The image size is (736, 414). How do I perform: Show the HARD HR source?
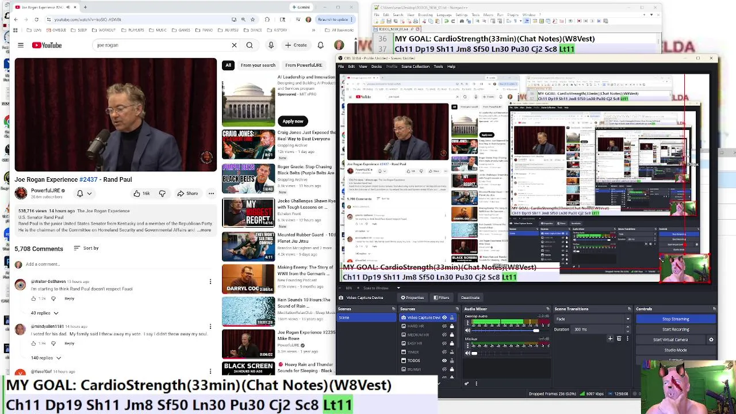[x=444, y=326]
